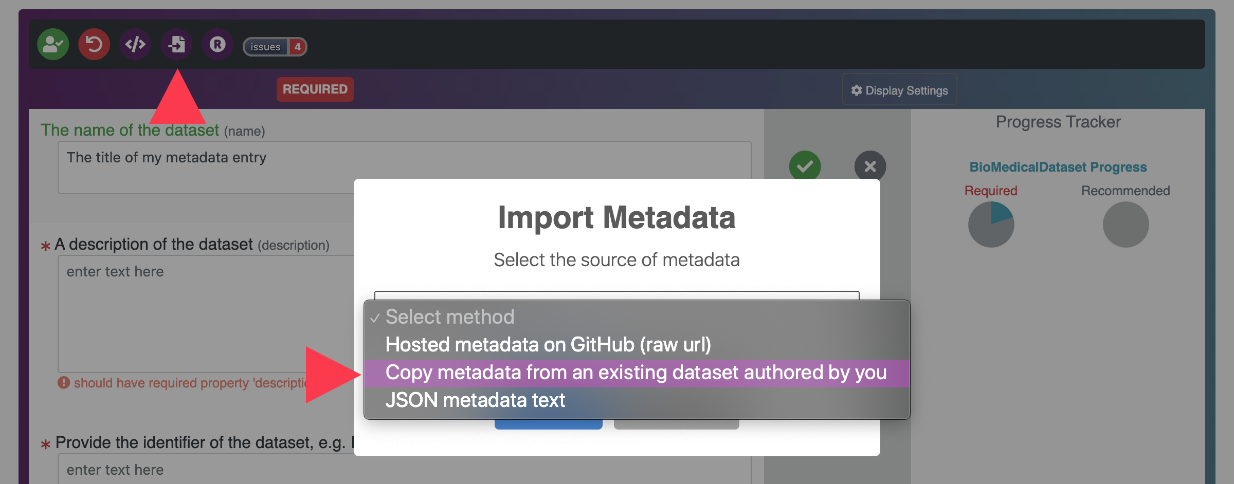Click the dataset identifier input field
Image resolution: width=1234 pixels, height=484 pixels.
click(x=206, y=470)
